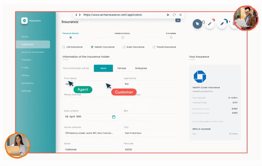Open the Account Statement sidebar item
This screenshot has height=166, width=262.
tap(33, 52)
